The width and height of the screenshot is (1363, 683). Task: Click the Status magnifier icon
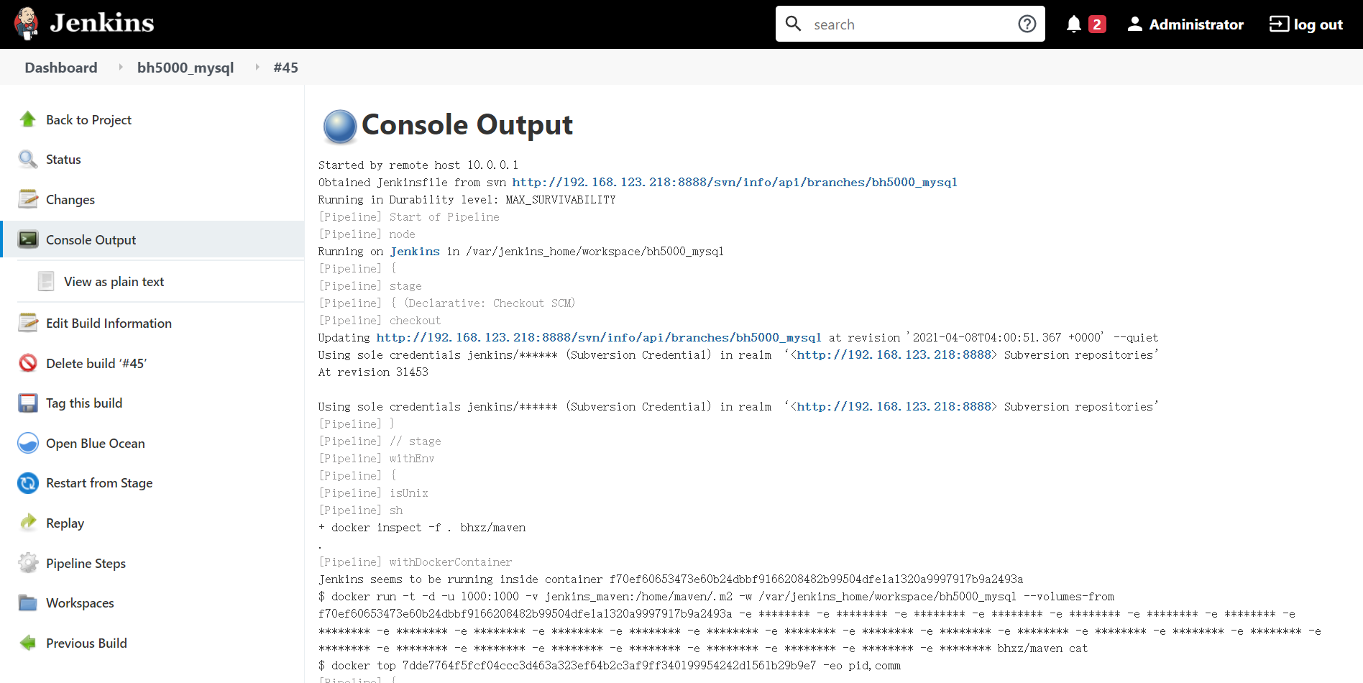(x=28, y=160)
